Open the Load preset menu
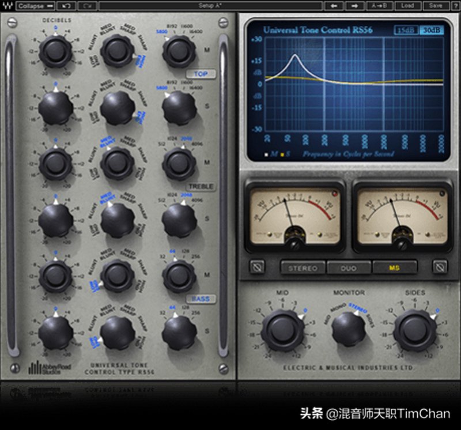 (407, 6)
